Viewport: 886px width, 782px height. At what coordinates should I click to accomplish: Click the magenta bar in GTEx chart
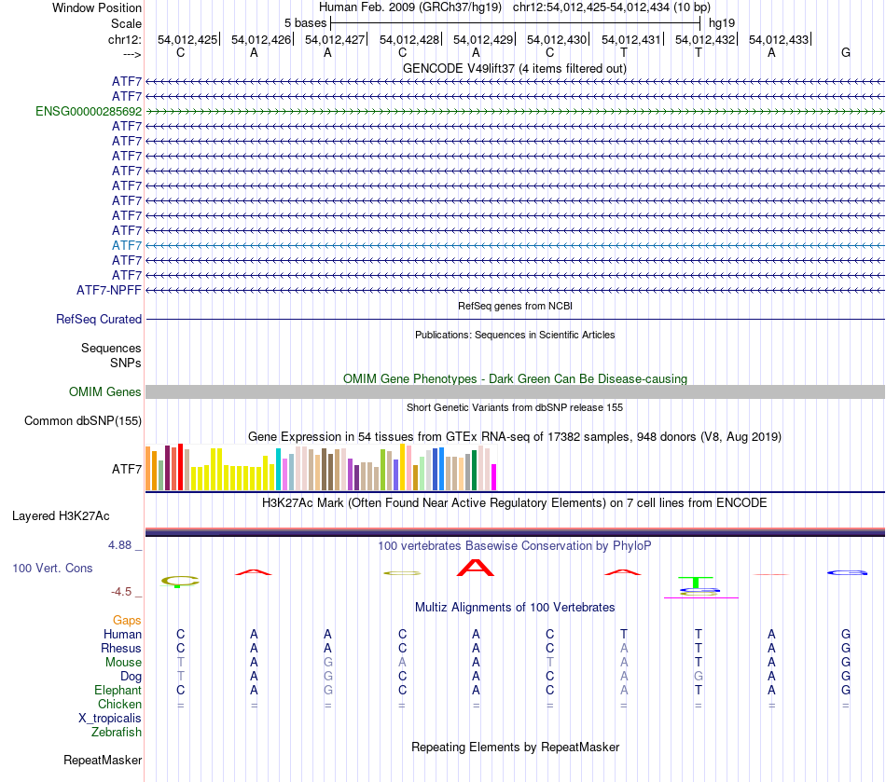click(x=494, y=477)
